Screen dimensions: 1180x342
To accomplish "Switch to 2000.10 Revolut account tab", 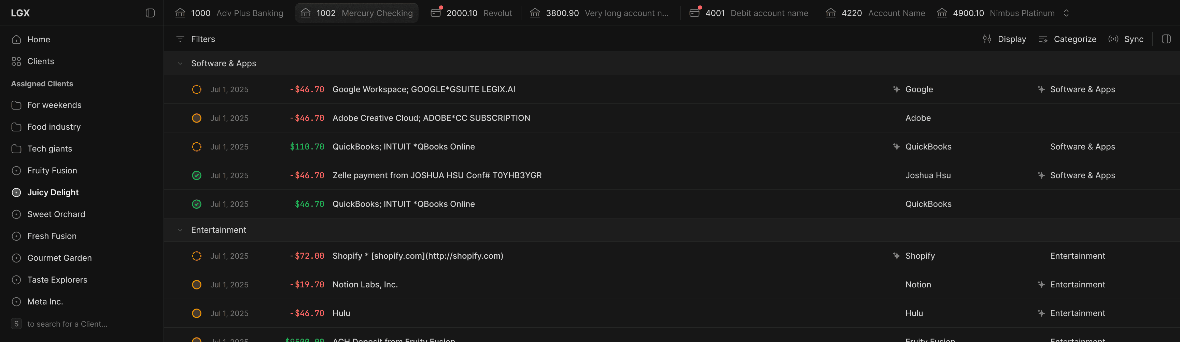I will click(x=472, y=13).
